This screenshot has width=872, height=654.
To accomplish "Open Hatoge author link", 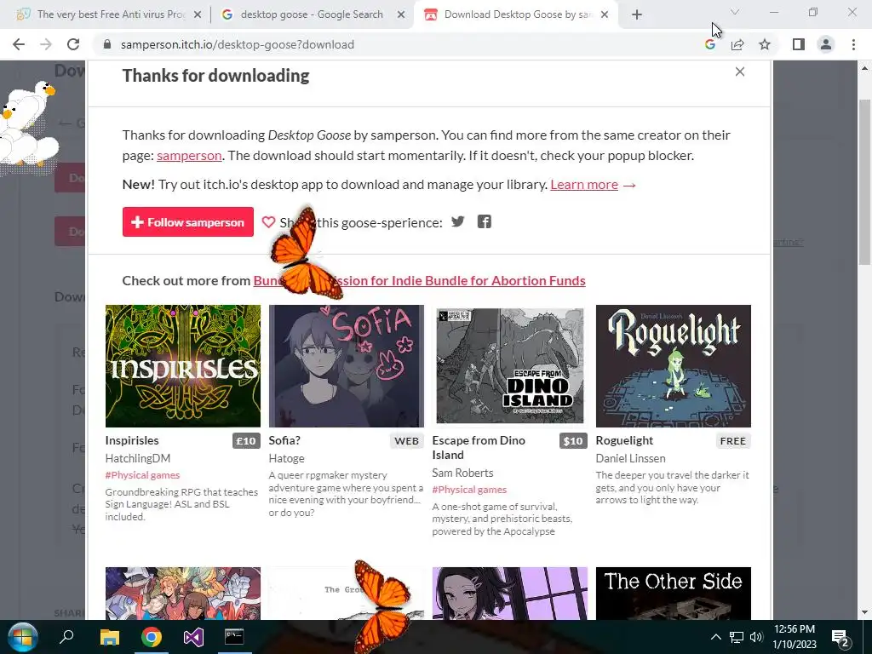I will pos(286,458).
